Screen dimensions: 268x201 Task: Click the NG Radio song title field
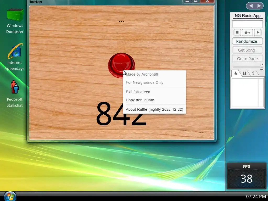coord(247,24)
